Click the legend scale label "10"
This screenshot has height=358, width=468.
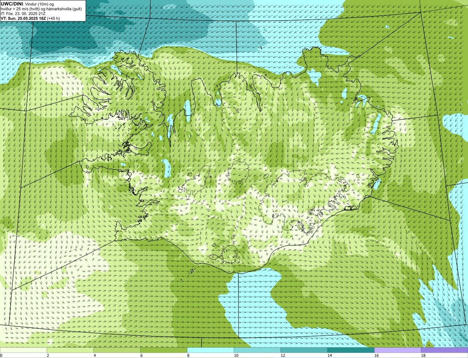[x=236, y=355]
